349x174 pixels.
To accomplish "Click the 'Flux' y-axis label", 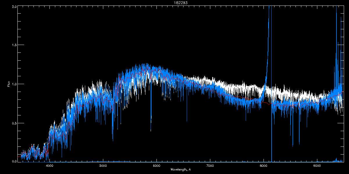I will [x=8, y=84].
